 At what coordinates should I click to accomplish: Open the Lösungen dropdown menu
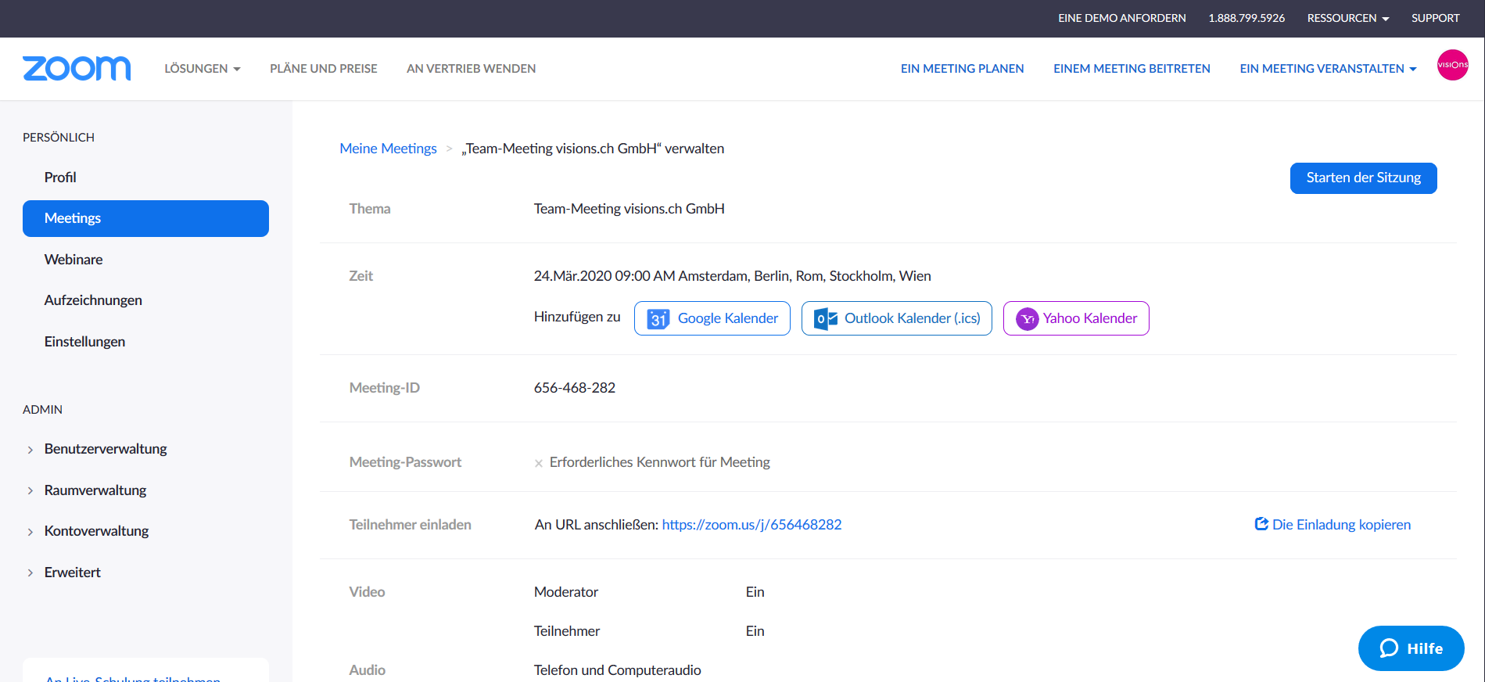(202, 69)
